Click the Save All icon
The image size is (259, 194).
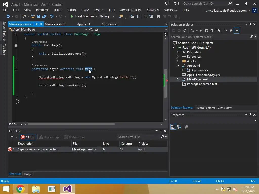pos(44,16)
